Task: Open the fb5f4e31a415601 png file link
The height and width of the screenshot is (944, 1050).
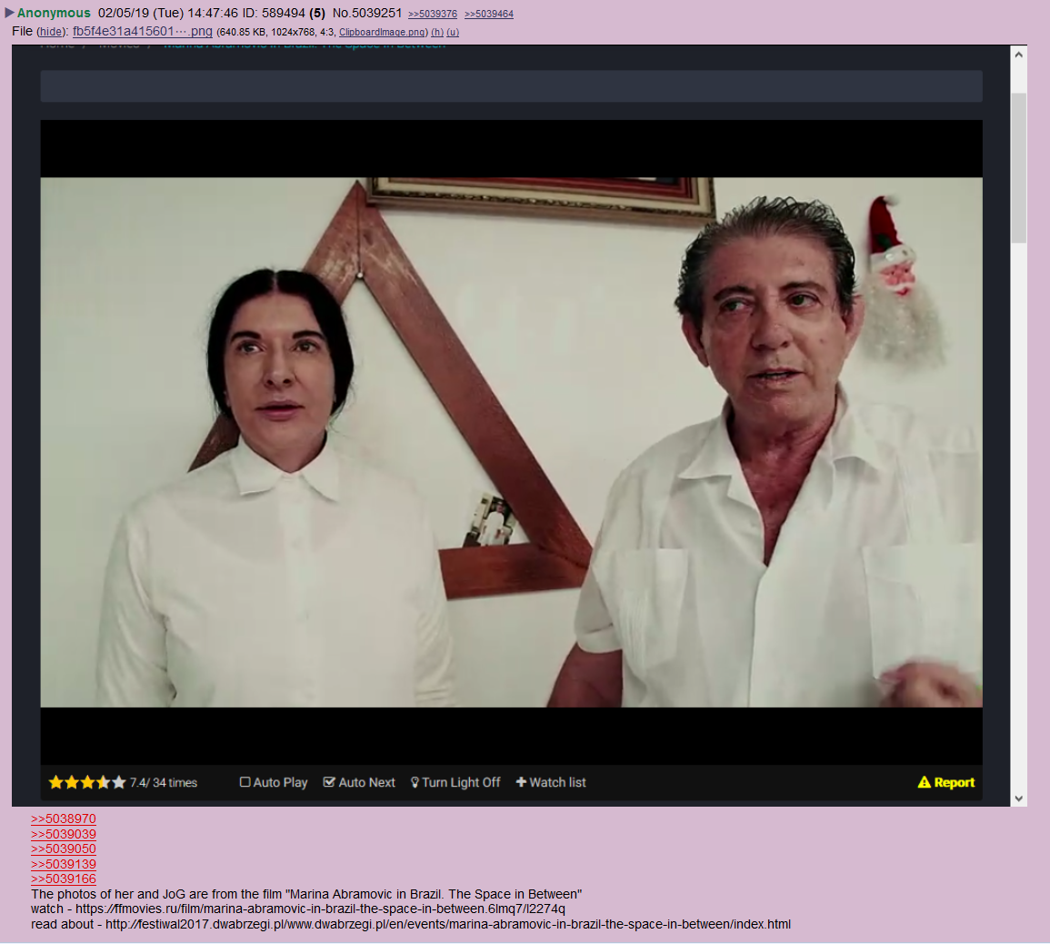Action: pyautogui.click(x=142, y=31)
